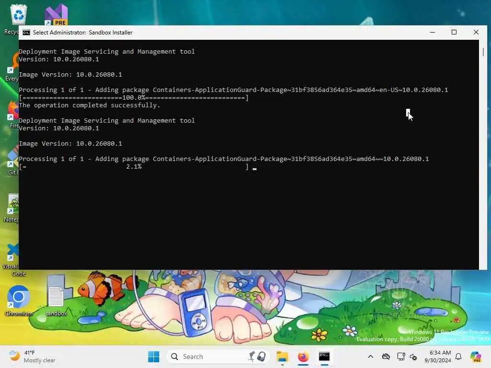Open the clock and date panel
491x368 pixels.
click(x=438, y=356)
